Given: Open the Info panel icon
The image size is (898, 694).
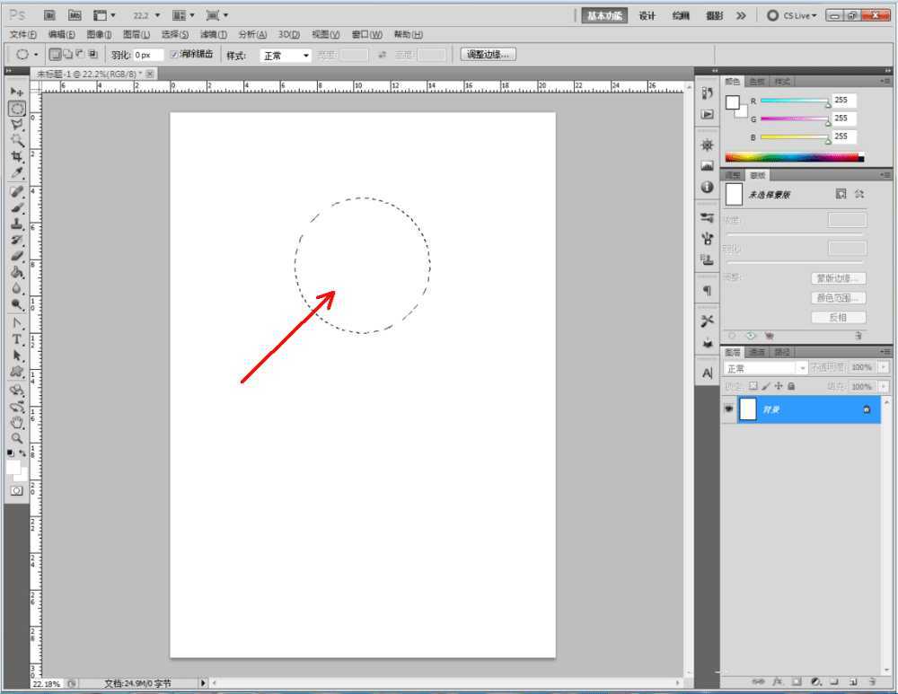Looking at the screenshot, I should (x=708, y=188).
